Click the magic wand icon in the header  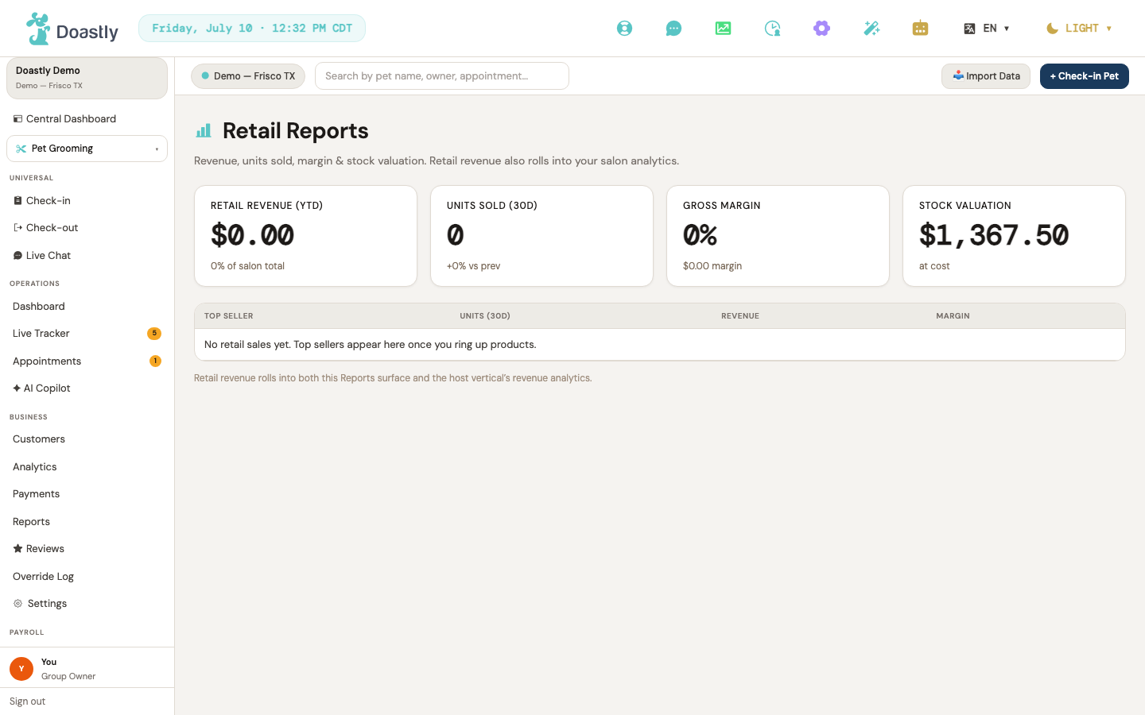tap(871, 29)
